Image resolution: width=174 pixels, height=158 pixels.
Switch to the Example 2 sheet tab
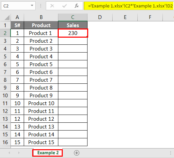(48, 153)
